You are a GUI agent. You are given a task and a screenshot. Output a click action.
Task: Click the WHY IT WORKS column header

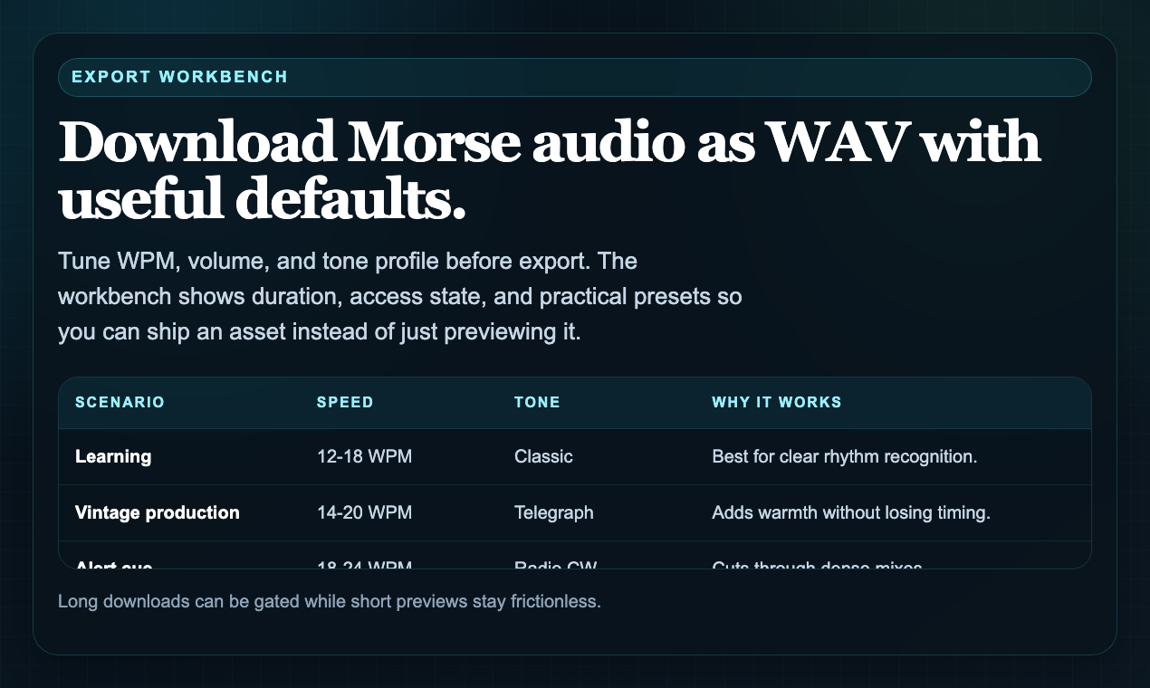[x=777, y=402]
